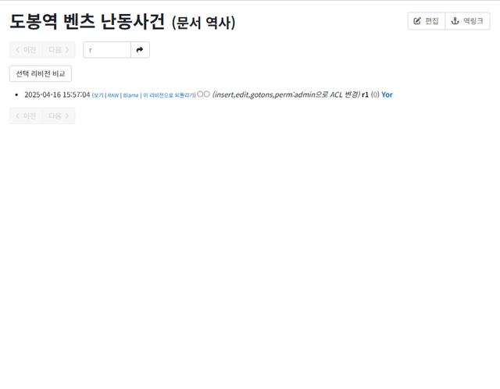Click the 도봉역 벤츠 난동사건 page title

[87, 21]
